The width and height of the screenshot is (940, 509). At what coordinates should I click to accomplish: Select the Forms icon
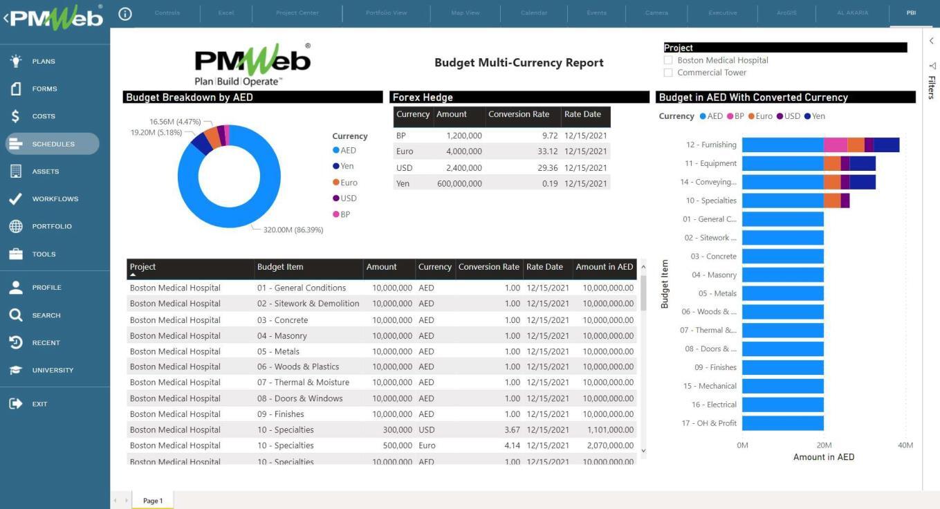[44, 88]
